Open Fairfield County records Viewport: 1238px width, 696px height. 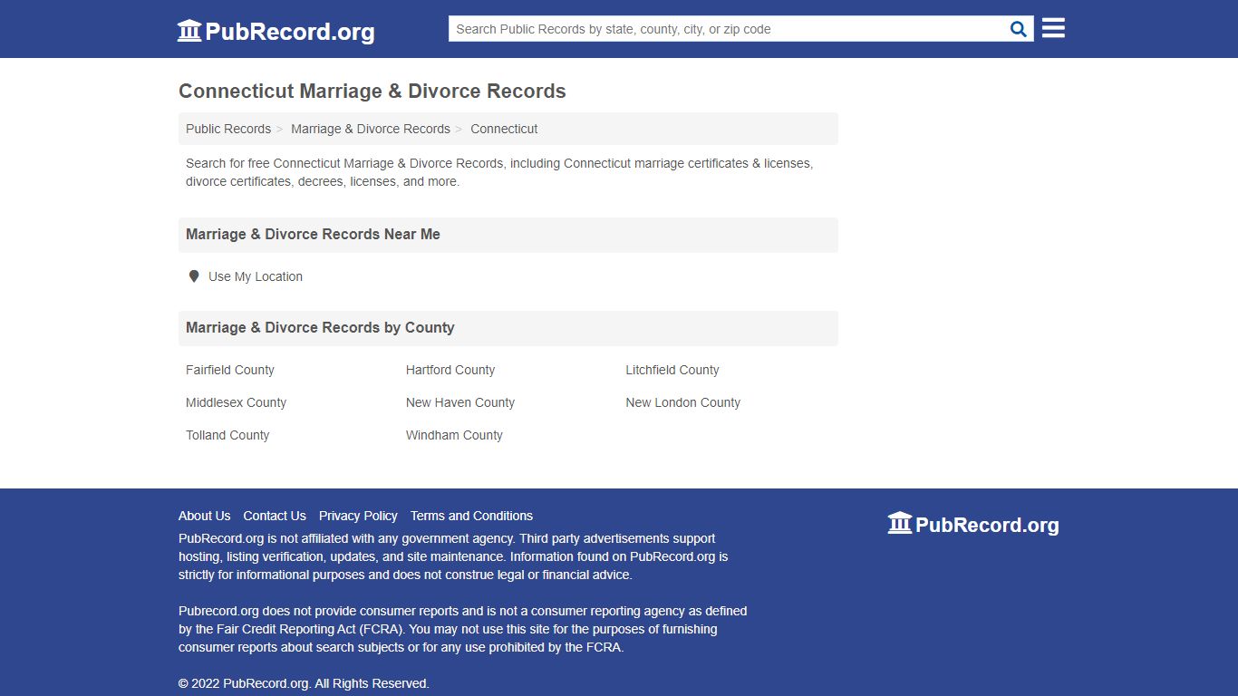pos(230,370)
